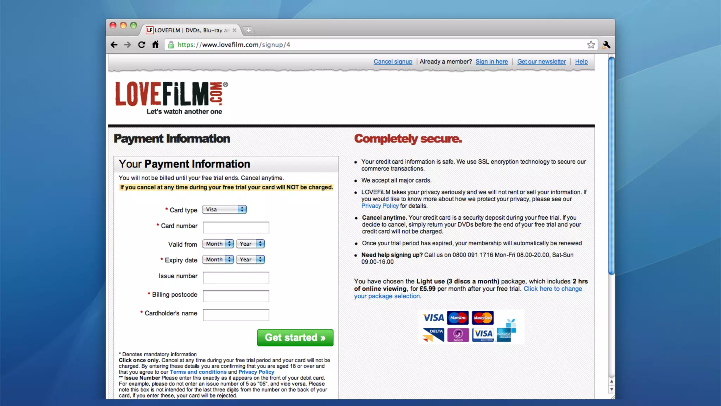Image resolution: width=721 pixels, height=406 pixels.
Task: Reload the page with refresh icon
Action: 142,45
